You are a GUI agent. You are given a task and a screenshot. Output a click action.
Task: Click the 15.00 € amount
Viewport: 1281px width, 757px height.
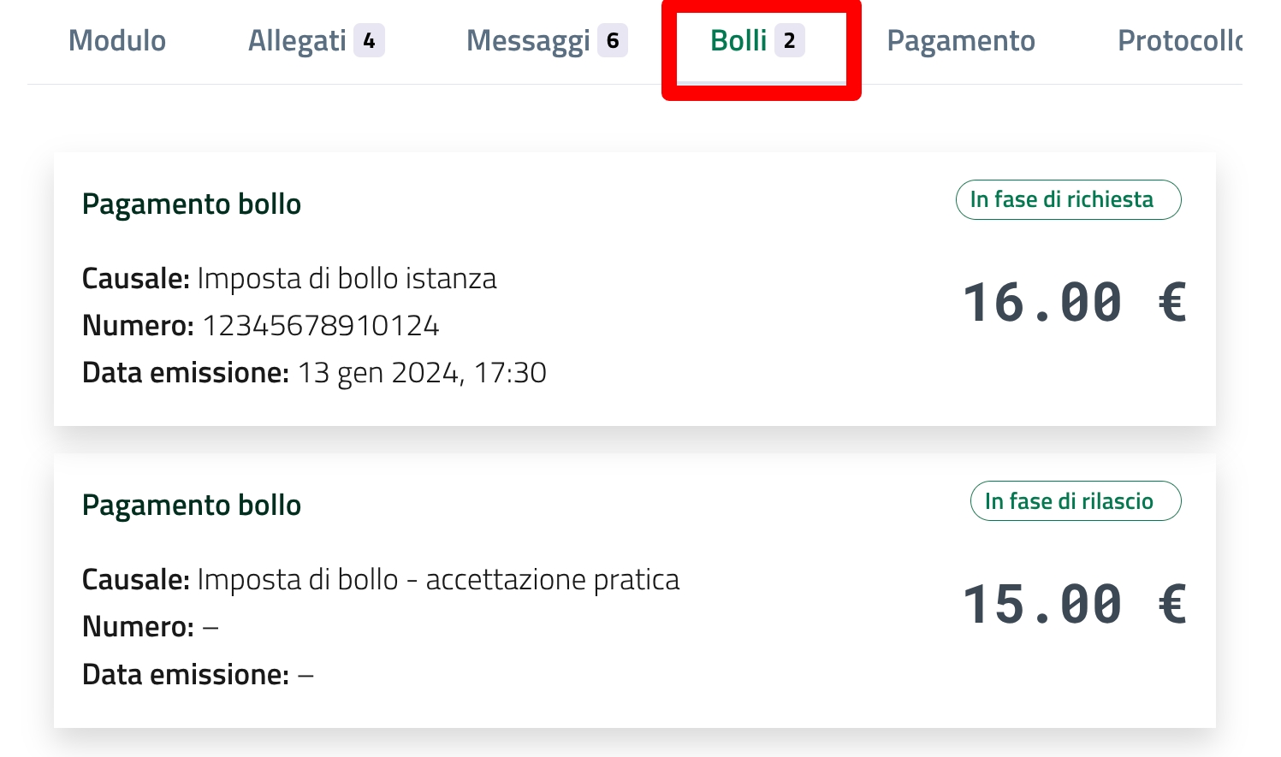point(1074,605)
